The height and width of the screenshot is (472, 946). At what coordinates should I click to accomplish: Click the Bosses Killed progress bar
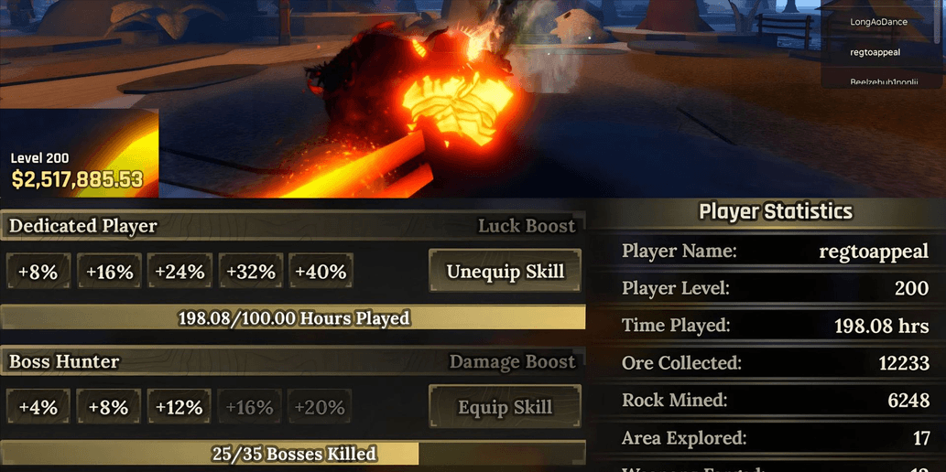pyautogui.click(x=293, y=453)
